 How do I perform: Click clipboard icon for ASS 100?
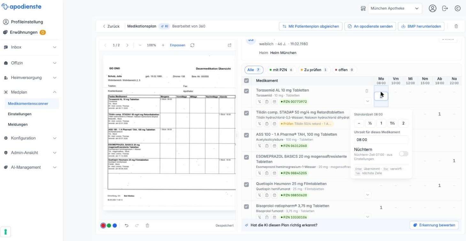[267, 146]
